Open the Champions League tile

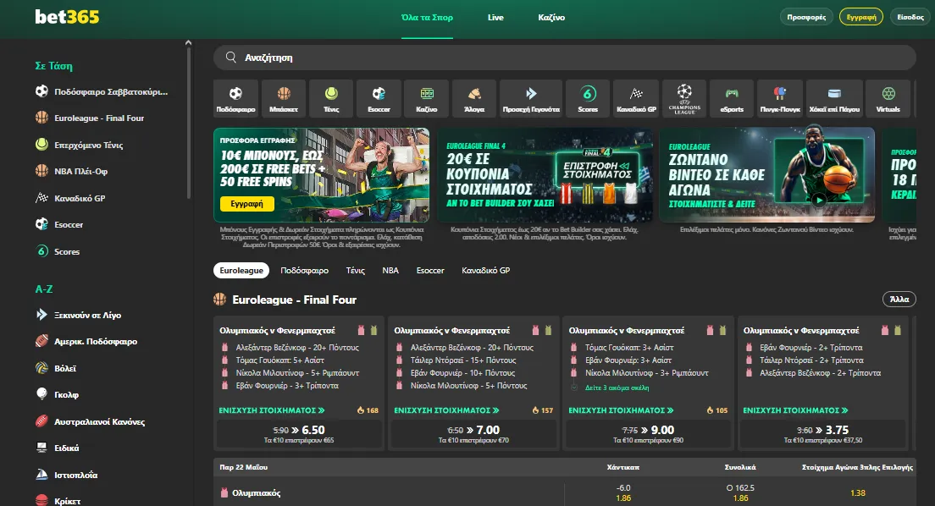(684, 98)
